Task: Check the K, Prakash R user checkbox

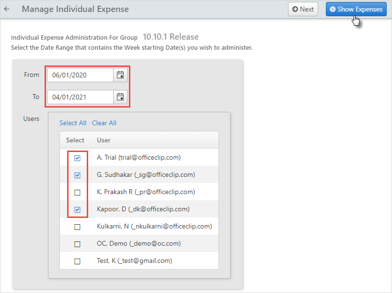Action: pyautogui.click(x=77, y=193)
